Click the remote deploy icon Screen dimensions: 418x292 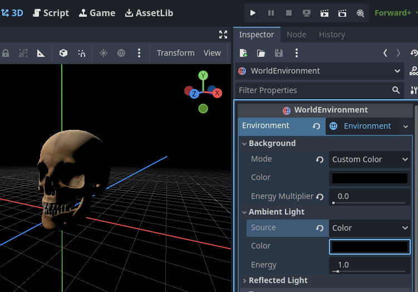click(307, 13)
